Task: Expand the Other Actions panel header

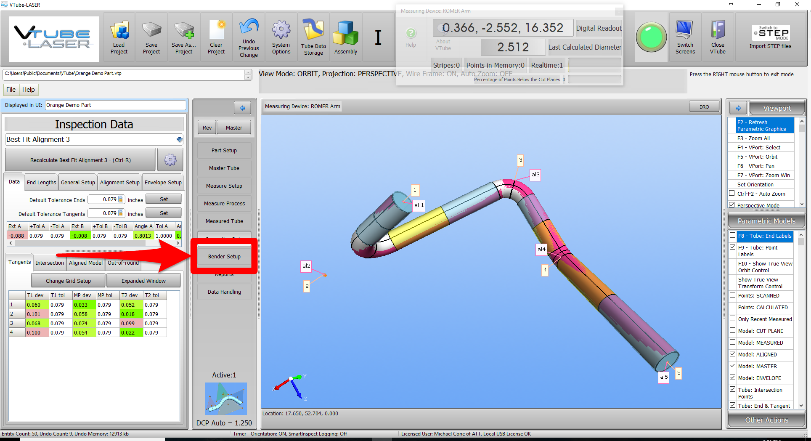Action: 766,420
